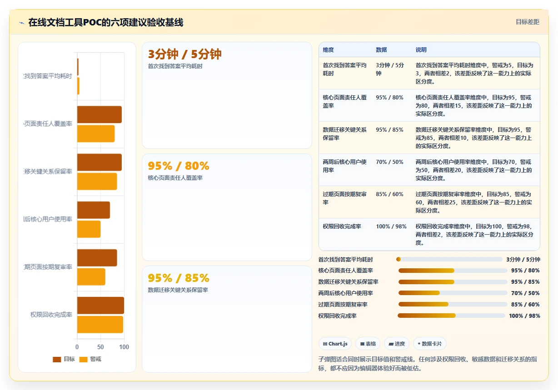Click progress value 100% / 98%

(524, 316)
